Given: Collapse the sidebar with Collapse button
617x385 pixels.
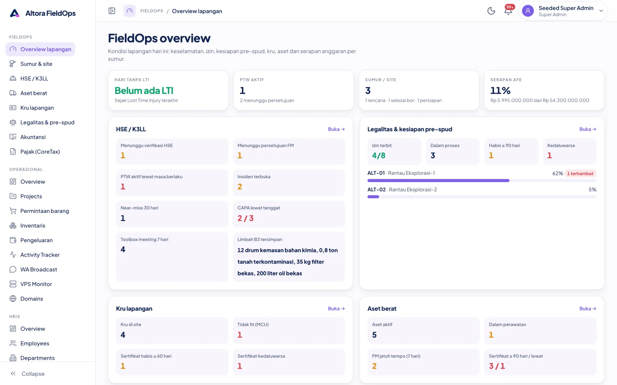Looking at the screenshot, I should click(x=27, y=374).
